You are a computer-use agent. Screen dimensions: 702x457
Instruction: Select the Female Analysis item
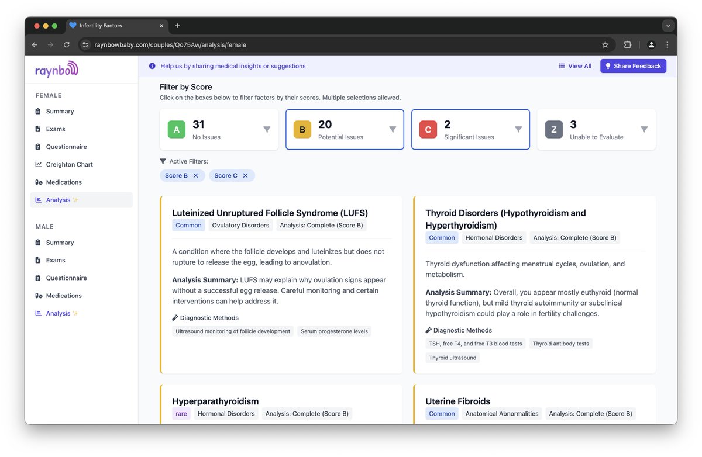click(81, 200)
